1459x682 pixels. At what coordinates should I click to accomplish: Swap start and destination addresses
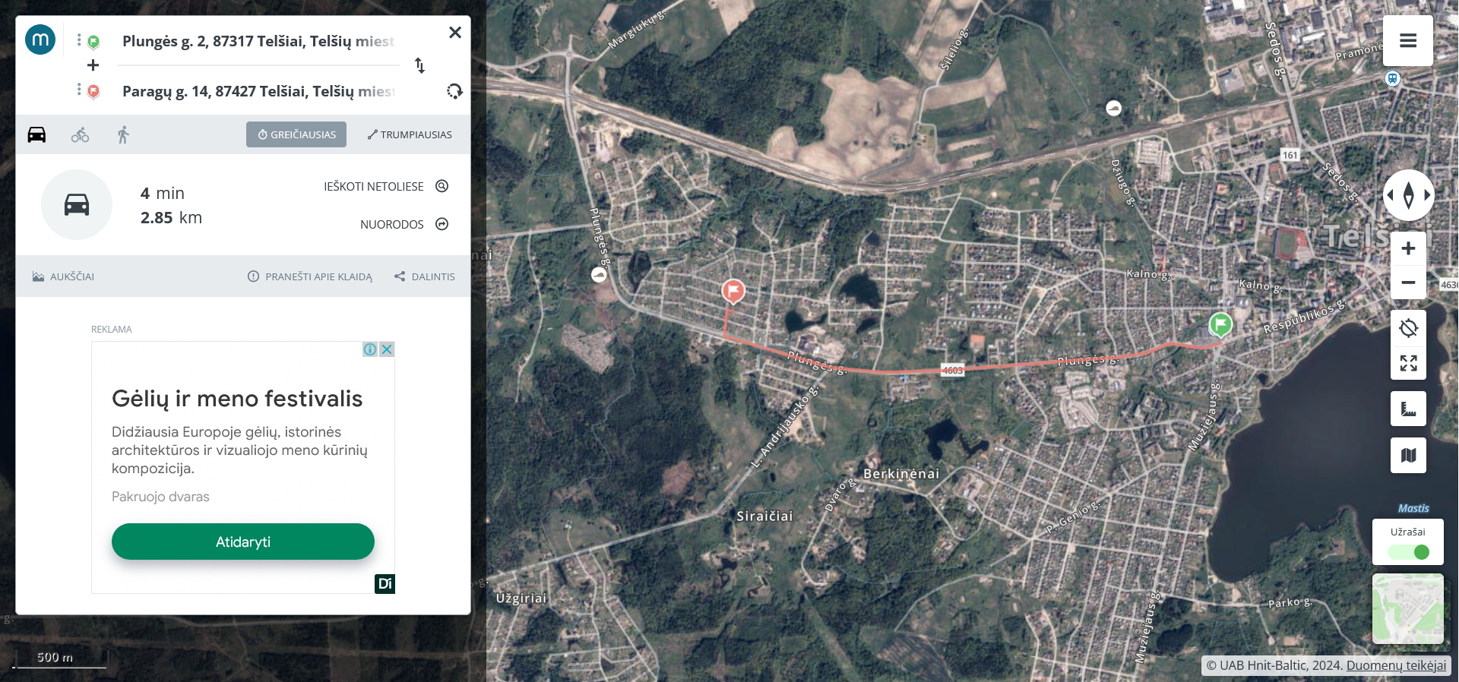coord(419,65)
